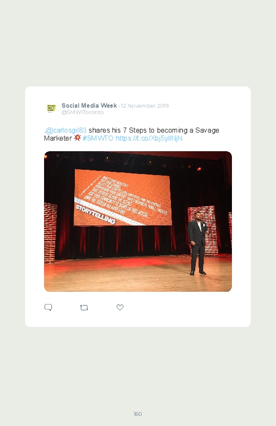Like the tweet with the heart icon
The image size is (276, 426).
[120, 307]
